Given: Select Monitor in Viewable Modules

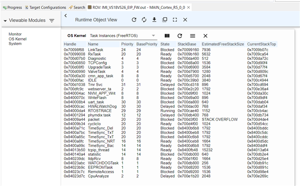Looking at the screenshot, I should point(15,34).
